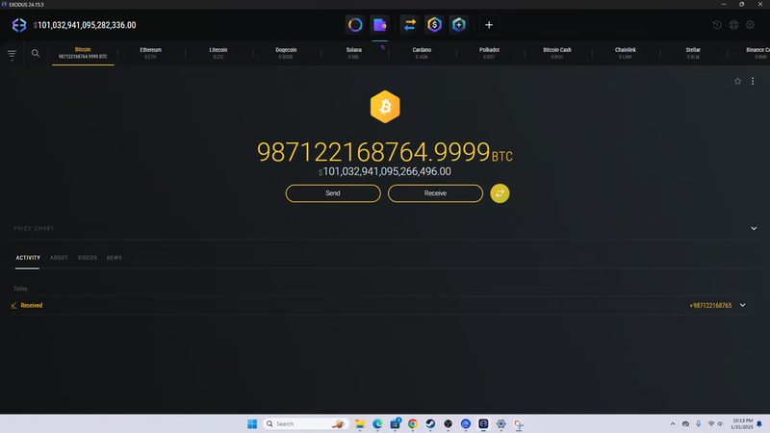This screenshot has width=770, height=433.
Task: Click the $101,032,941,095,266,496.00 fiat value
Action: tap(384, 171)
